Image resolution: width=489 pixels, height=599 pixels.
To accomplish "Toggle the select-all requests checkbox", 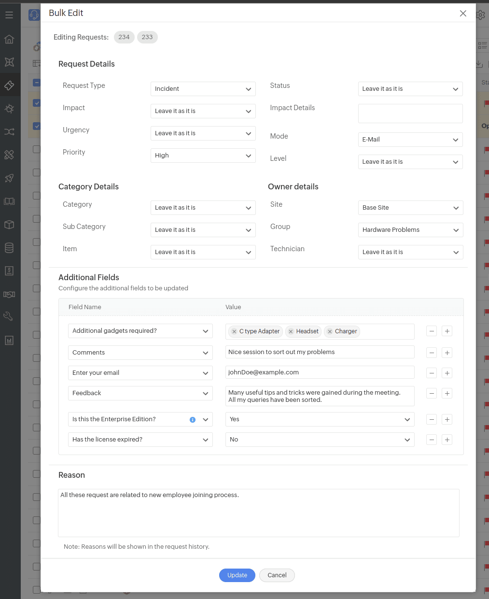I will (37, 83).
